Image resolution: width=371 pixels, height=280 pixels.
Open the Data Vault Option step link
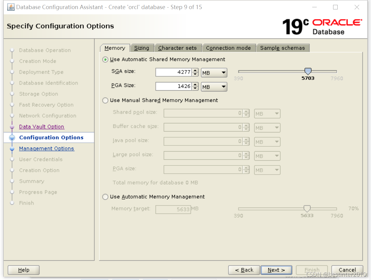tap(42, 127)
